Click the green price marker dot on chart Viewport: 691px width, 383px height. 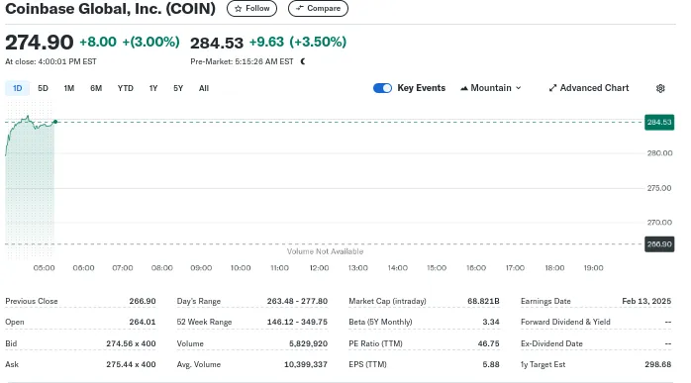[x=55, y=122]
